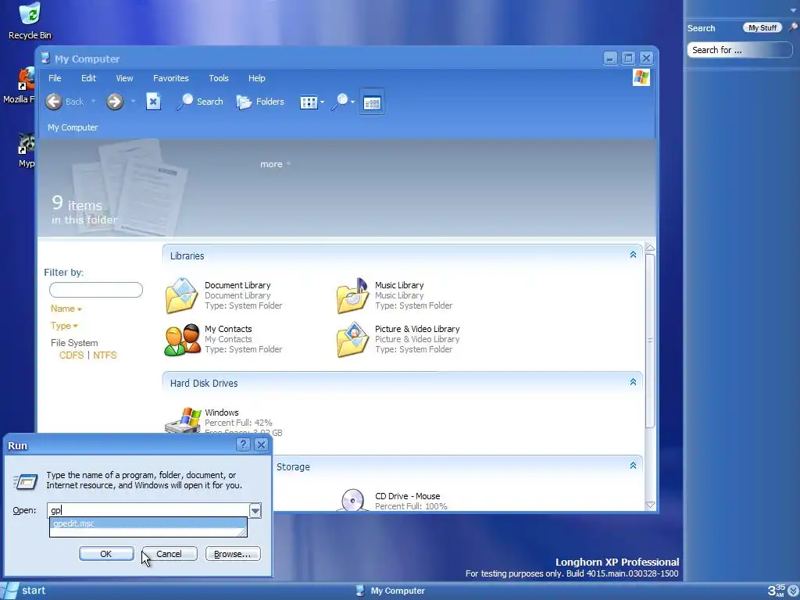
Task: Open the Edit menu
Action: [88, 78]
